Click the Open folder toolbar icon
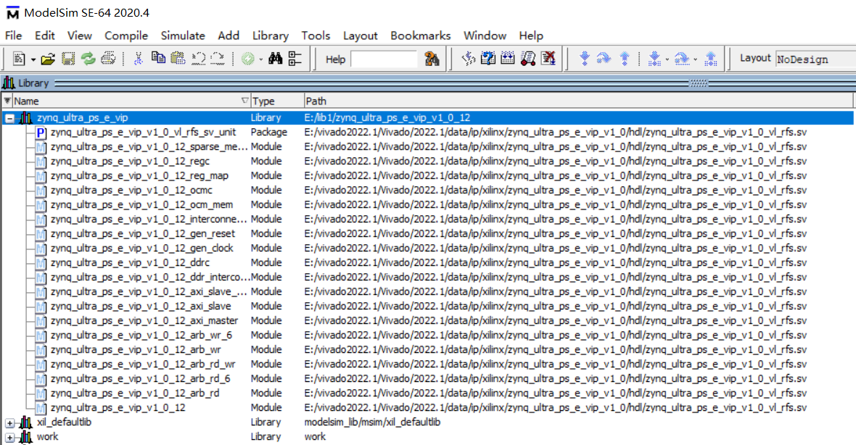Image resolution: width=856 pixels, height=445 pixels. 48,59
